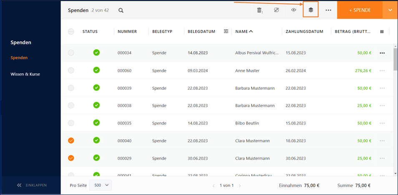398x195 pixels.
Task: Click the layers stack icon
Action: pyautogui.click(x=311, y=10)
